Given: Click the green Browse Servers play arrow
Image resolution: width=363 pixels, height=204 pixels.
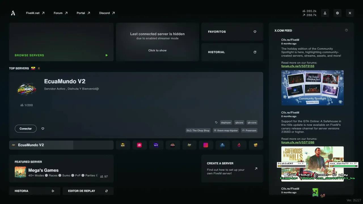Looking at the screenshot, I should click(x=107, y=55).
